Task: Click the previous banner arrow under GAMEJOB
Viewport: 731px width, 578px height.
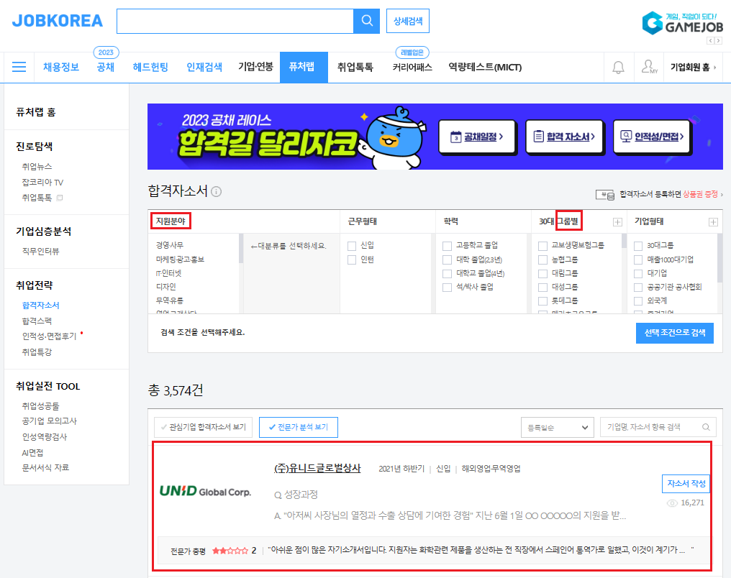Action: coord(710,40)
